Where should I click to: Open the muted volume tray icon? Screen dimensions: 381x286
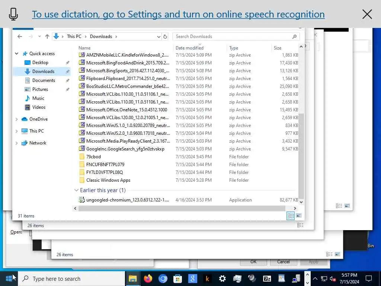coord(333,279)
